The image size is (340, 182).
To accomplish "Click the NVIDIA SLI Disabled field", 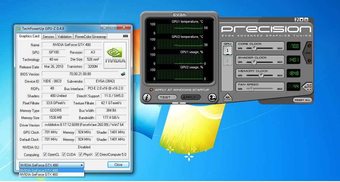I will [84, 147].
